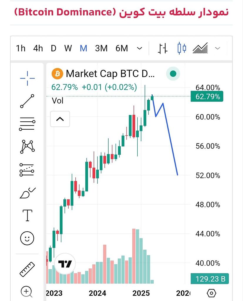Switch chart to bars style

point(163,48)
